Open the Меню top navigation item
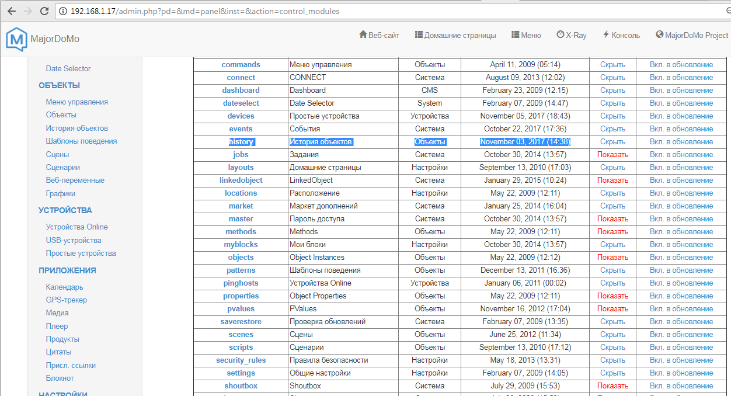Screen dimensions: 731x396 point(526,35)
